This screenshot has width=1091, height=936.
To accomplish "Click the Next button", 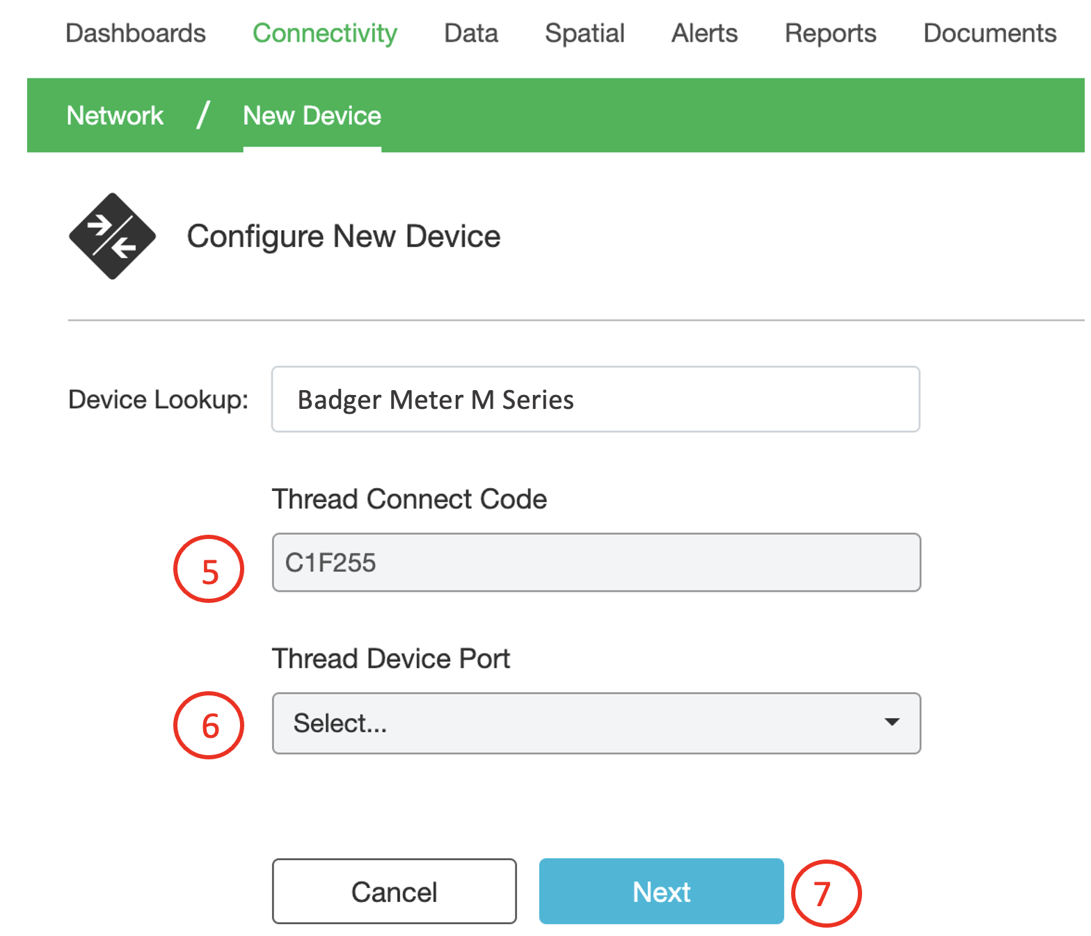I will tap(662, 891).
